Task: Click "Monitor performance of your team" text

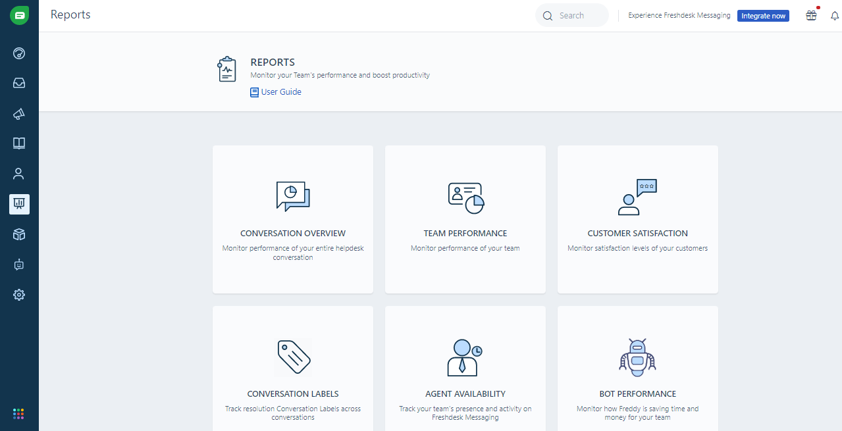Action: (465, 249)
